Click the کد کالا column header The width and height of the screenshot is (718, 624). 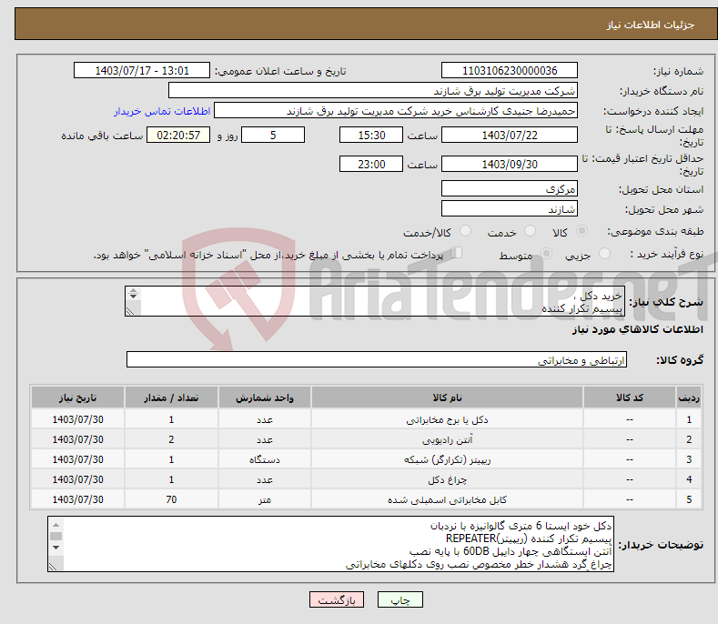tap(629, 398)
